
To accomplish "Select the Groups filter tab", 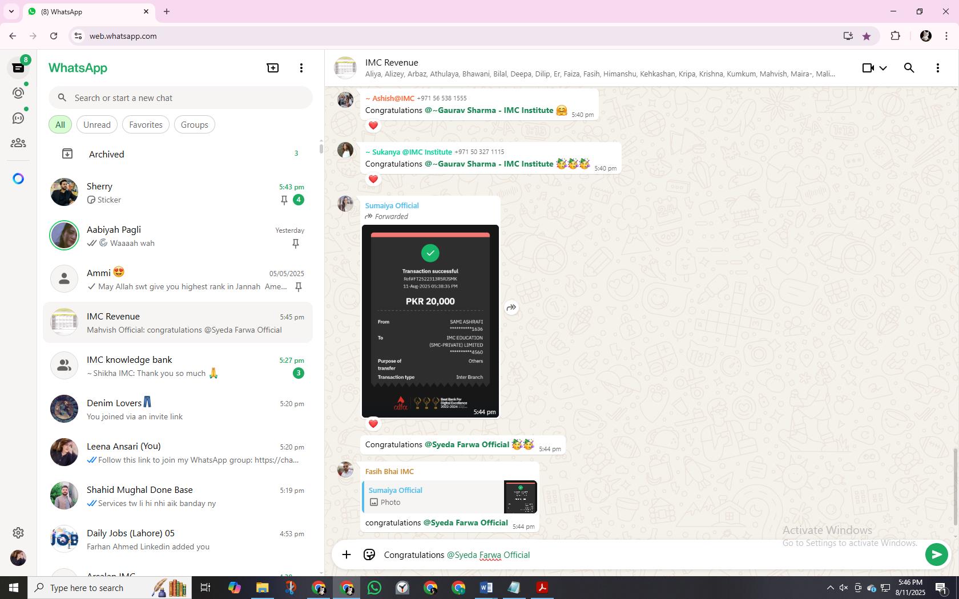I will coord(194,124).
